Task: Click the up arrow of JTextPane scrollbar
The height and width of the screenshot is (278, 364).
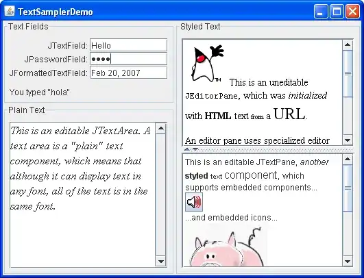Action: click(x=348, y=159)
